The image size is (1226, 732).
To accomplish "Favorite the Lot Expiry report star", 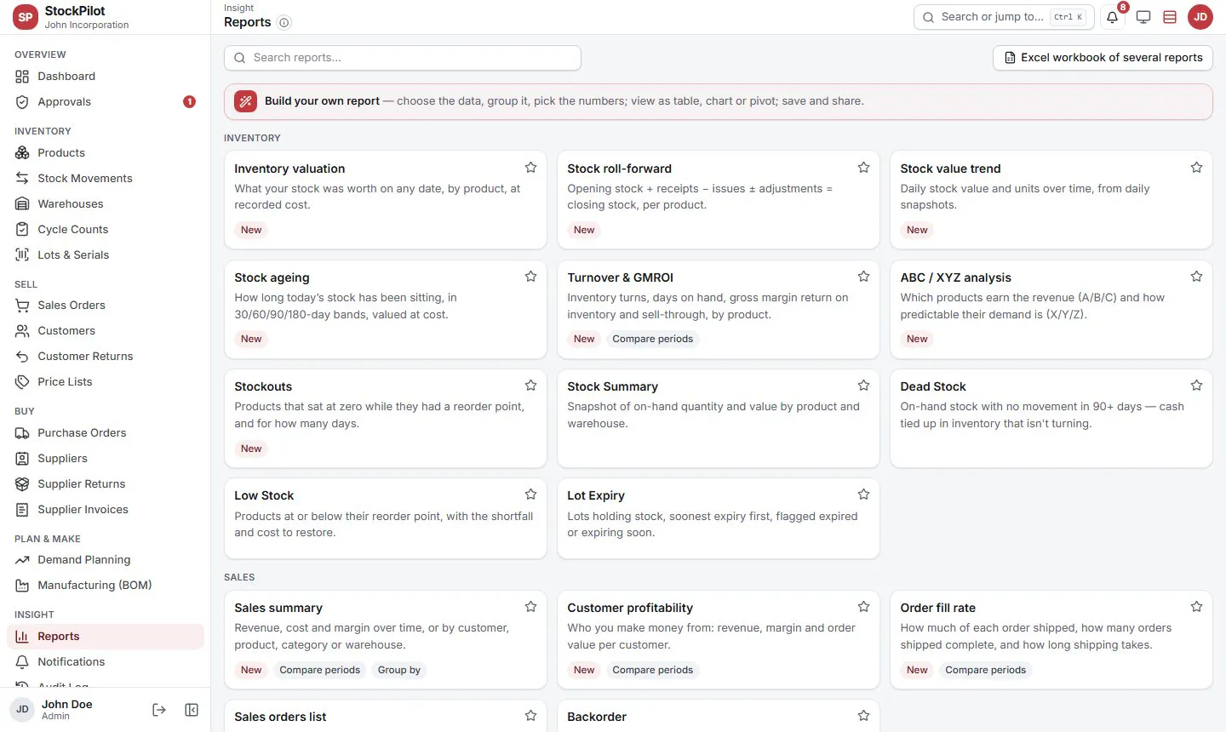I will tap(863, 495).
